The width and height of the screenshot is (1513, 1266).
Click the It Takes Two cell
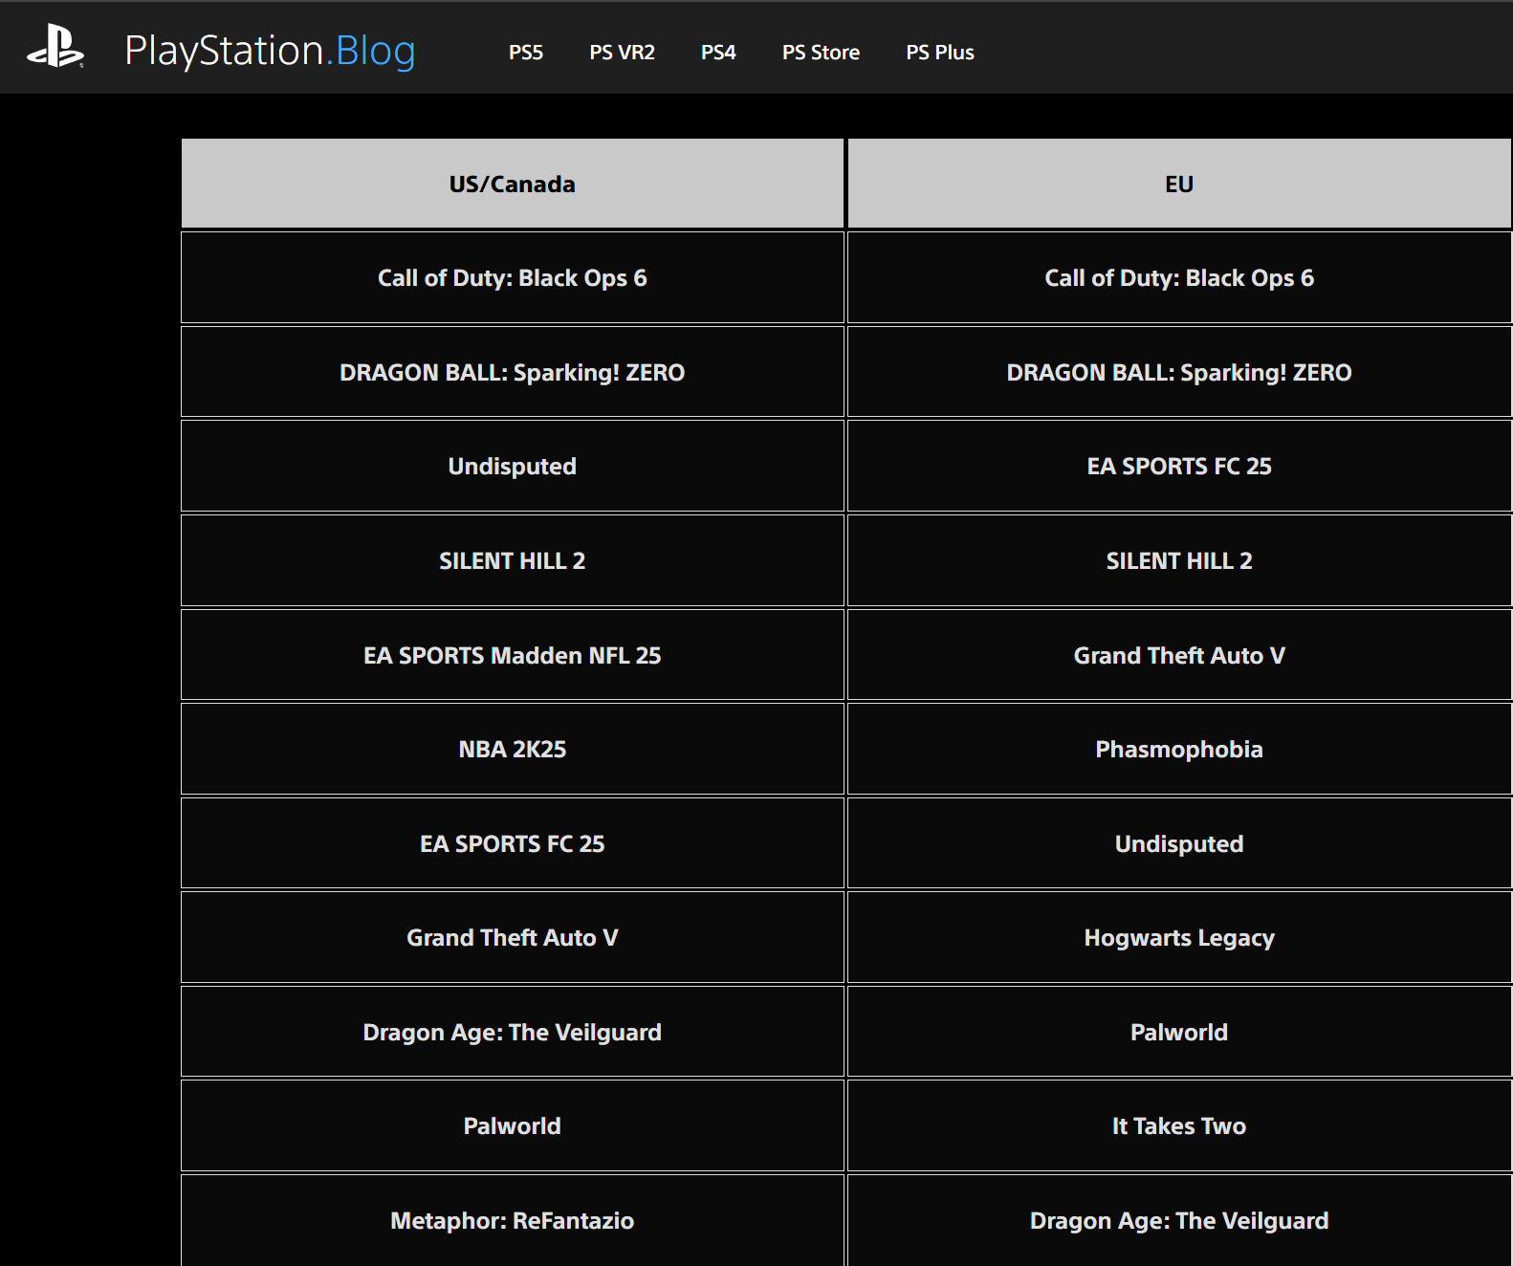click(x=1179, y=1125)
